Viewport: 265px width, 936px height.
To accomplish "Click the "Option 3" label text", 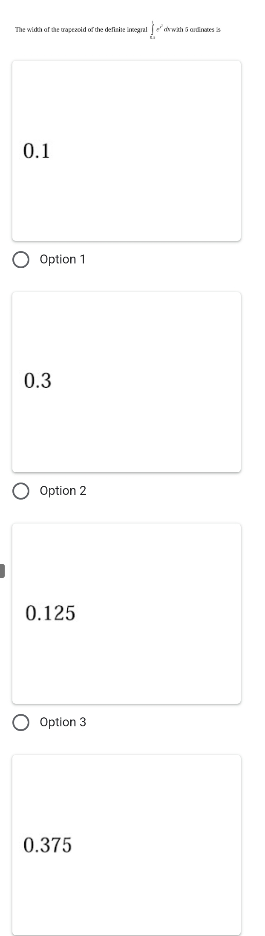I will click(63, 722).
